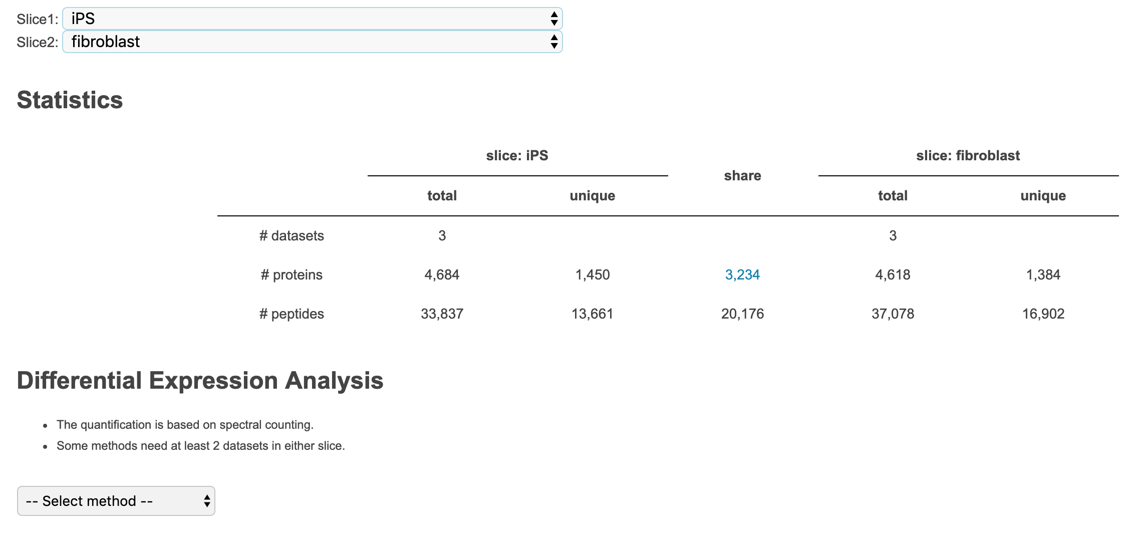
Task: Click the 'slice: fibroblast' column header
Action: click(968, 155)
